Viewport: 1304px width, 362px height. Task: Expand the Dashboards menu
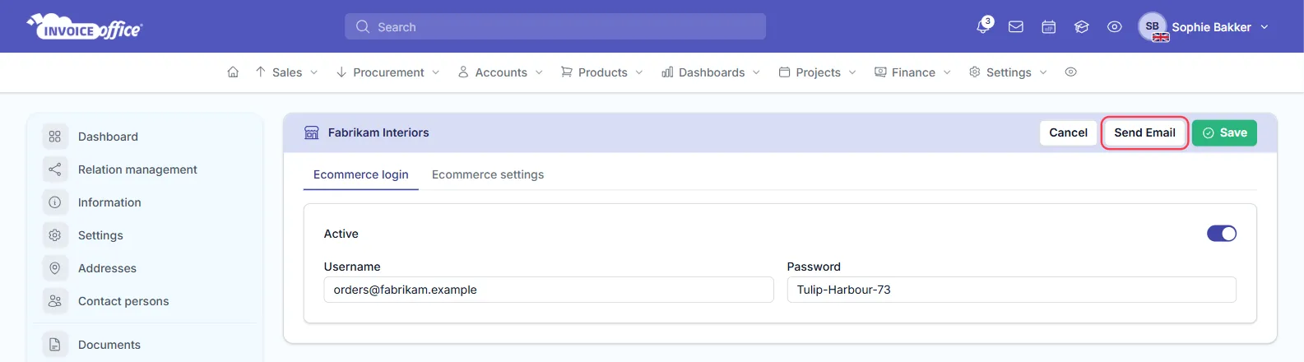[x=711, y=72]
